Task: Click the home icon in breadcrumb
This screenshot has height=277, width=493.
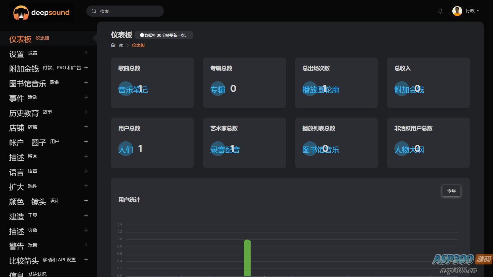Action: click(113, 45)
